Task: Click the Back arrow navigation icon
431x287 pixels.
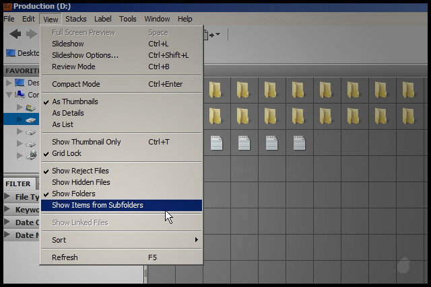Action: 15,34
